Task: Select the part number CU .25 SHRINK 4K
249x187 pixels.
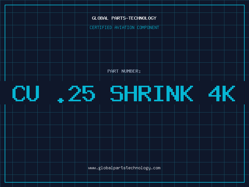Action: (124, 94)
